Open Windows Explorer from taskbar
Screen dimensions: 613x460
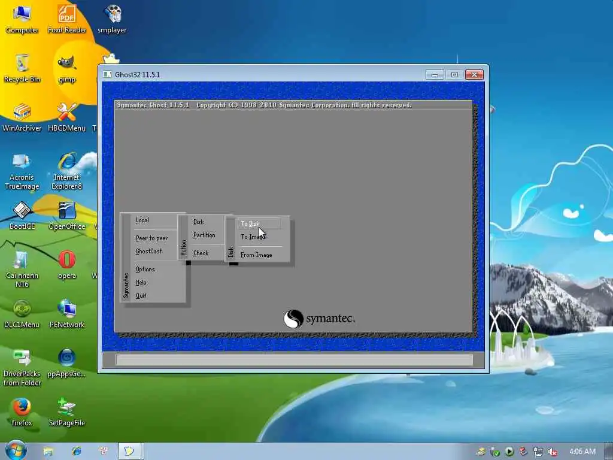48,452
